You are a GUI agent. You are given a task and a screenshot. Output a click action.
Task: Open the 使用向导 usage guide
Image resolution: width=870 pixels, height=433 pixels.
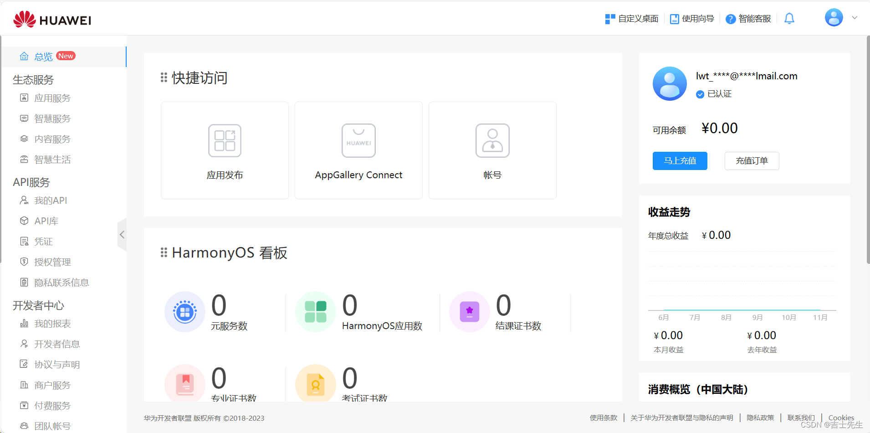pyautogui.click(x=692, y=19)
